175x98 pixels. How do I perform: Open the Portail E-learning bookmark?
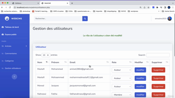pyautogui.click(x=40, y=11)
